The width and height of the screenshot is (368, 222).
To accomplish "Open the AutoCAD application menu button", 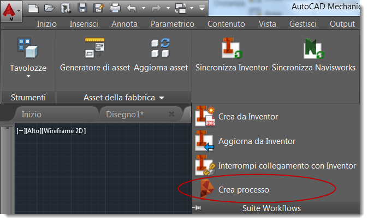I will [x=11, y=11].
